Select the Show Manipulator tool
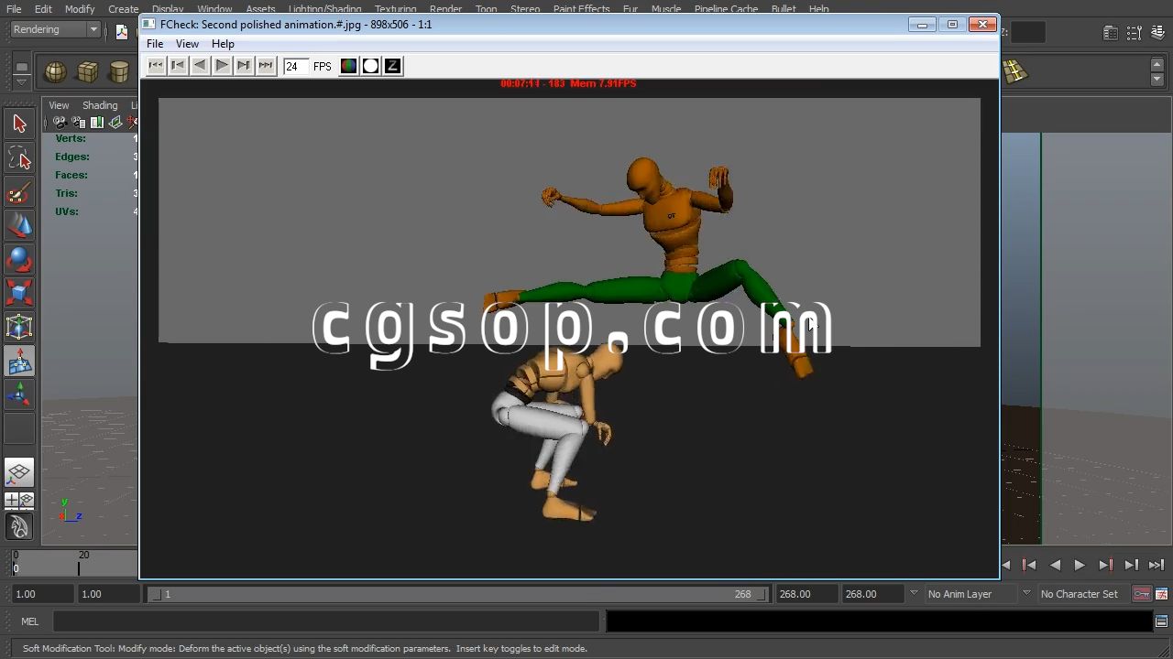The height and width of the screenshot is (659, 1173). [19, 394]
